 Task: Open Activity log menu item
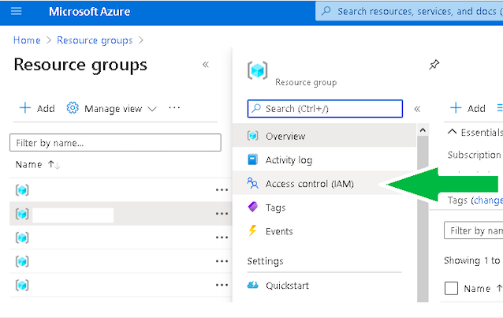(x=324, y=159)
